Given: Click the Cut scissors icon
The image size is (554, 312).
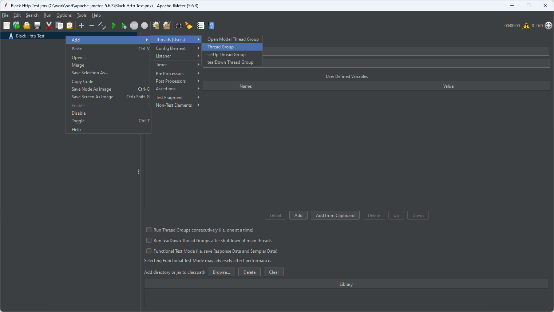Looking at the screenshot, I should coord(49,25).
